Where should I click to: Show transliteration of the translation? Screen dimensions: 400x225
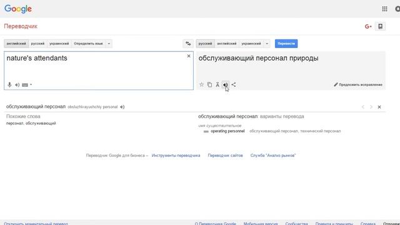(217, 85)
